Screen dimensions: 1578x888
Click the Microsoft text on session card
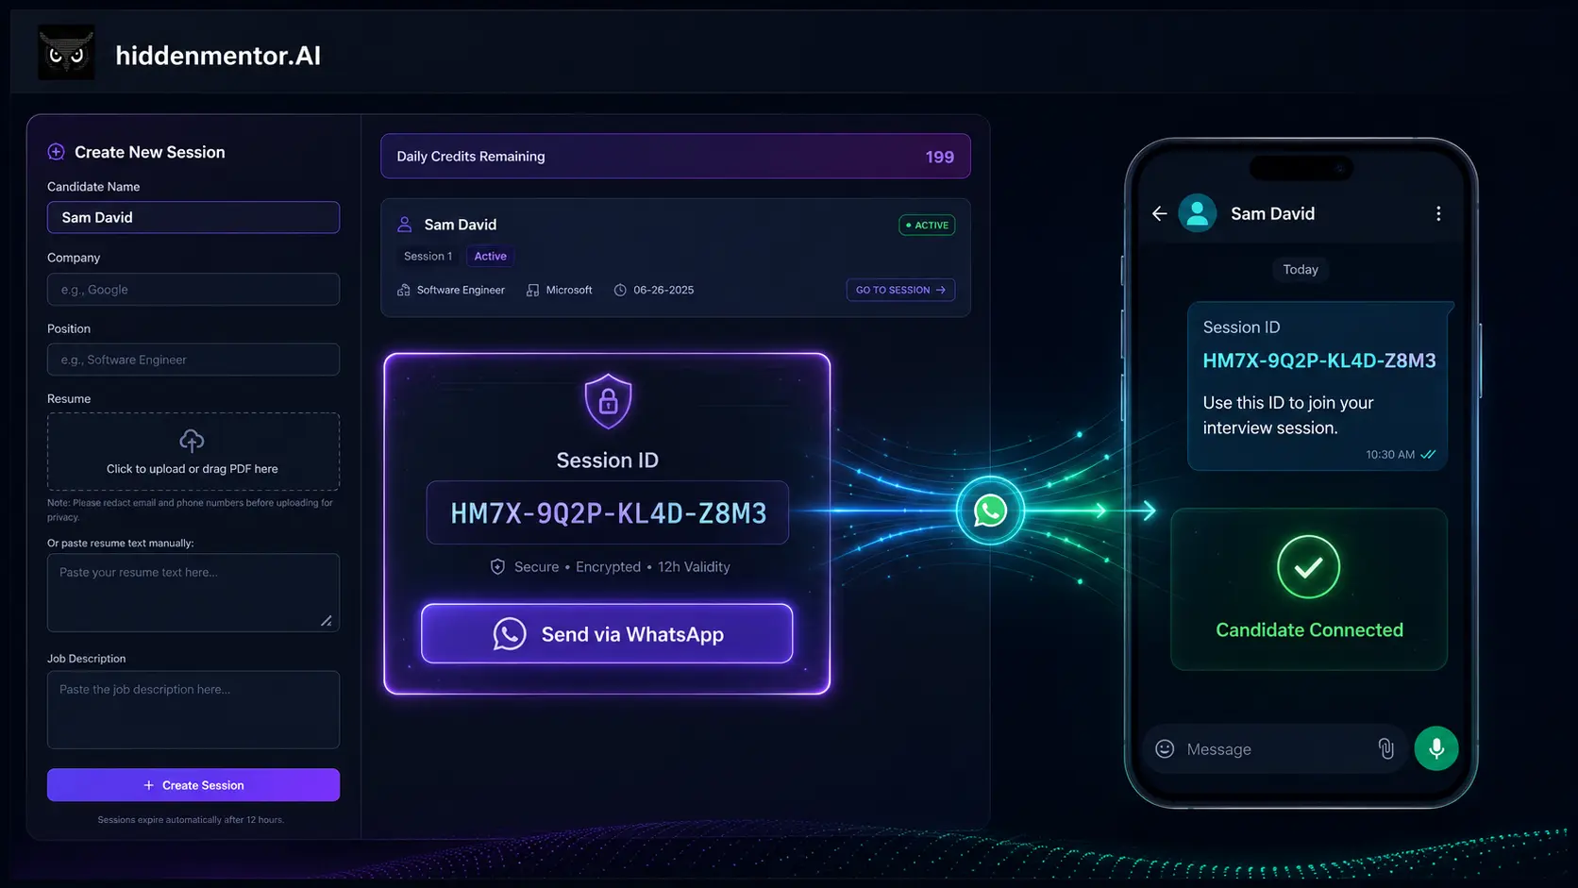[569, 290]
